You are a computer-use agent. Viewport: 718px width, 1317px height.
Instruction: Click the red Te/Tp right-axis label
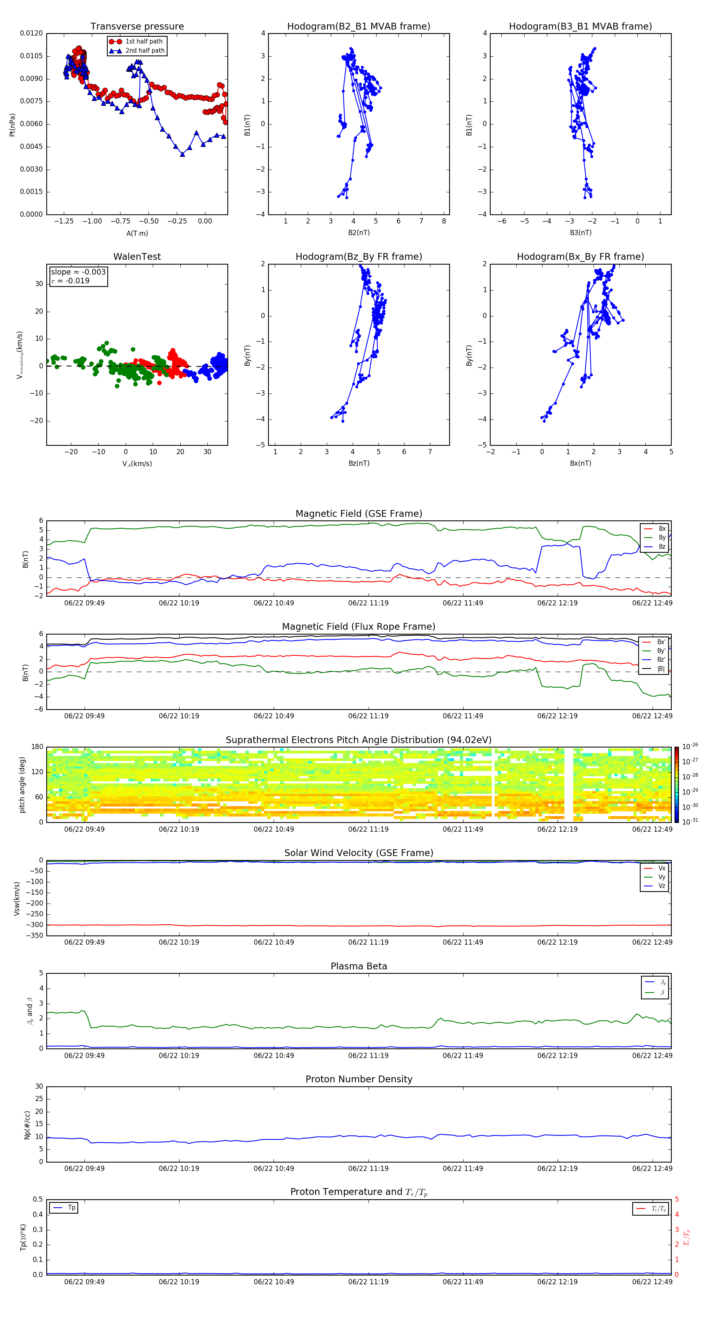[x=686, y=1237]
